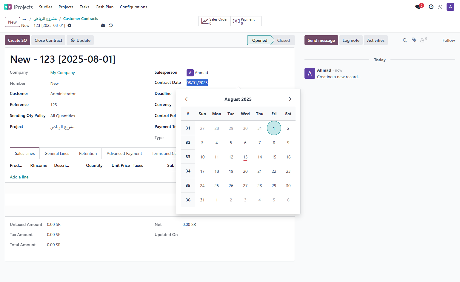
Task: Open the Cash Plan menu
Action: point(104,7)
